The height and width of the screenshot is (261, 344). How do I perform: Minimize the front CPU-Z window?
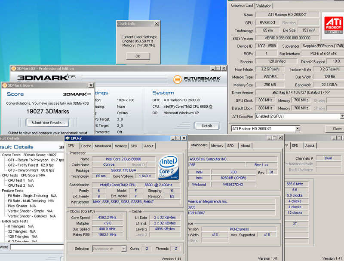click(173, 138)
